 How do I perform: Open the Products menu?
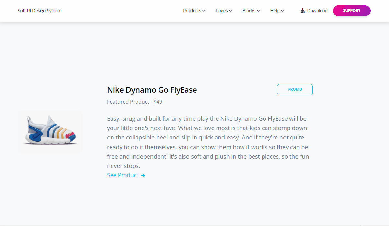(194, 11)
